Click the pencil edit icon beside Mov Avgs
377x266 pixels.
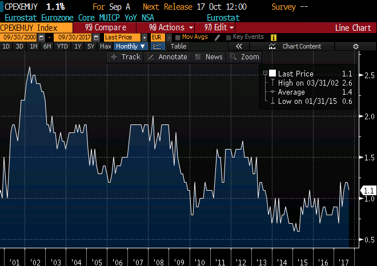pos(218,37)
